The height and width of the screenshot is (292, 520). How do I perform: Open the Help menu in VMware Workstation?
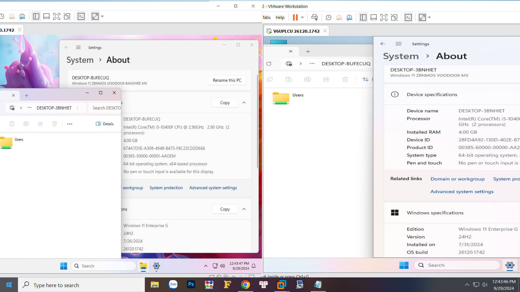(280, 18)
